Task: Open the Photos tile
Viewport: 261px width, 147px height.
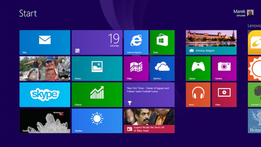Action: (x=97, y=69)
